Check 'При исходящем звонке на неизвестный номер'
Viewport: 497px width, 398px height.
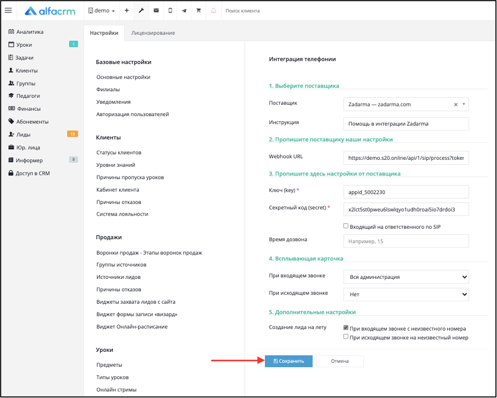click(x=346, y=337)
